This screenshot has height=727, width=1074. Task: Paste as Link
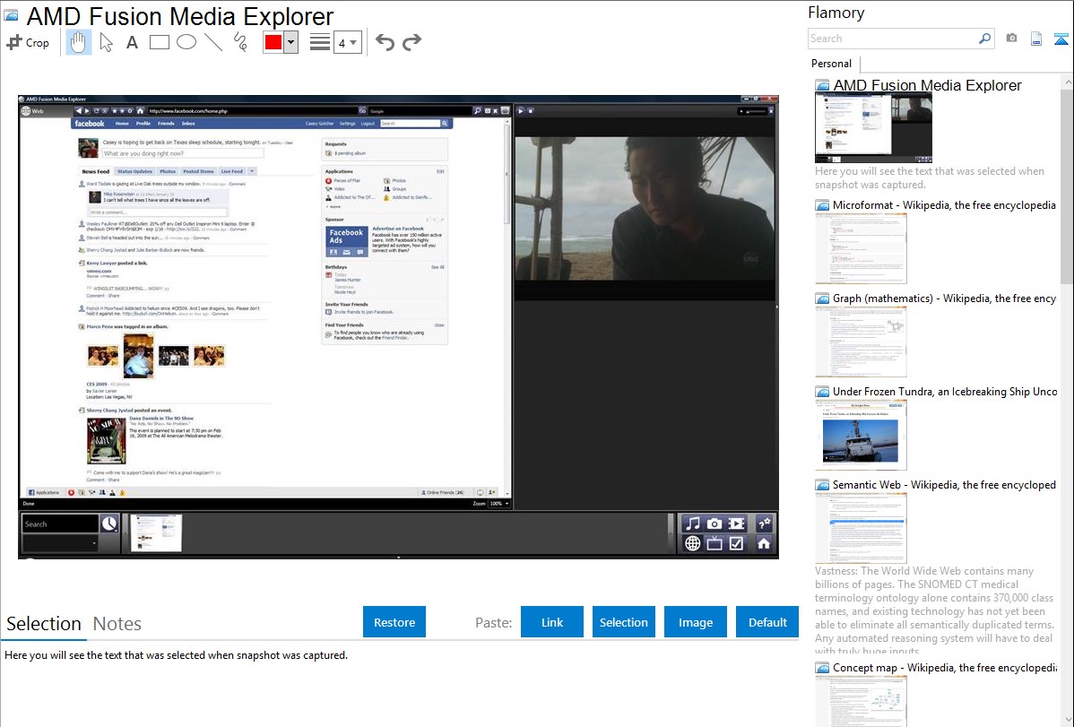(552, 622)
